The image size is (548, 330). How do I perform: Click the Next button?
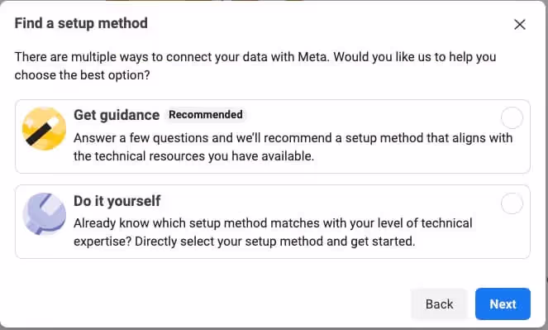tap(503, 304)
